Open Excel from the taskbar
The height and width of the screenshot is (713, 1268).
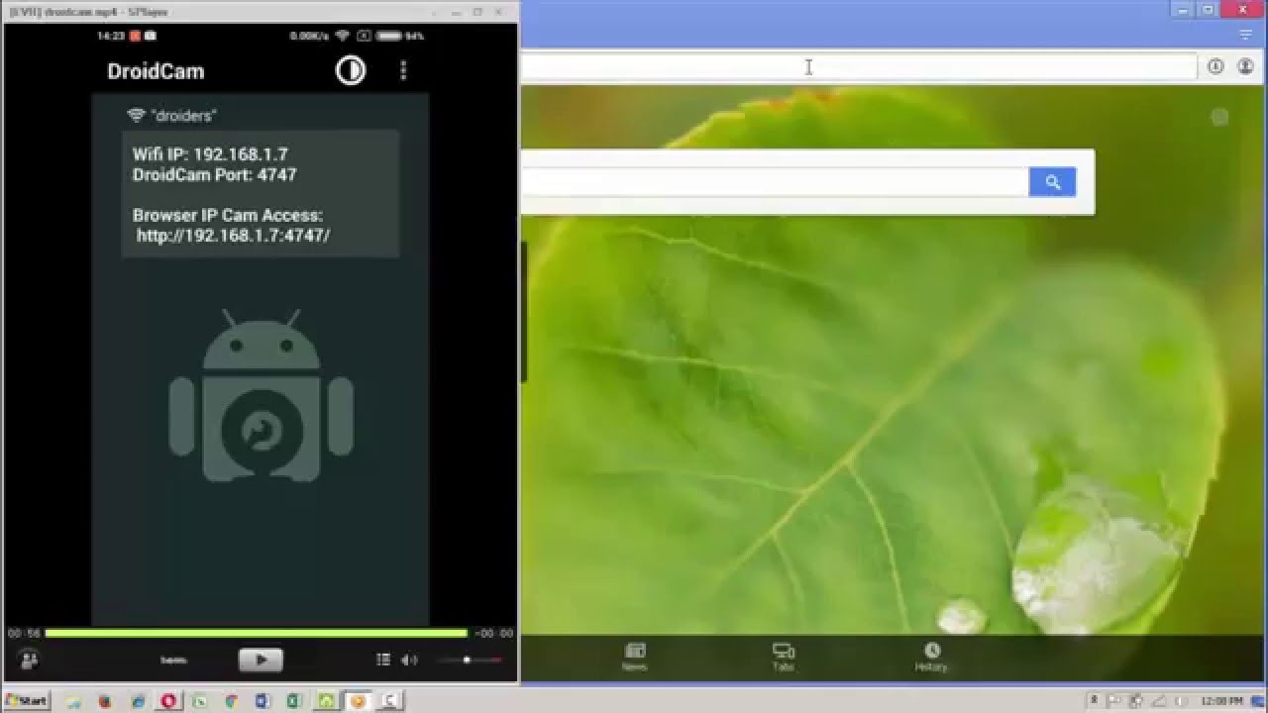tap(294, 701)
